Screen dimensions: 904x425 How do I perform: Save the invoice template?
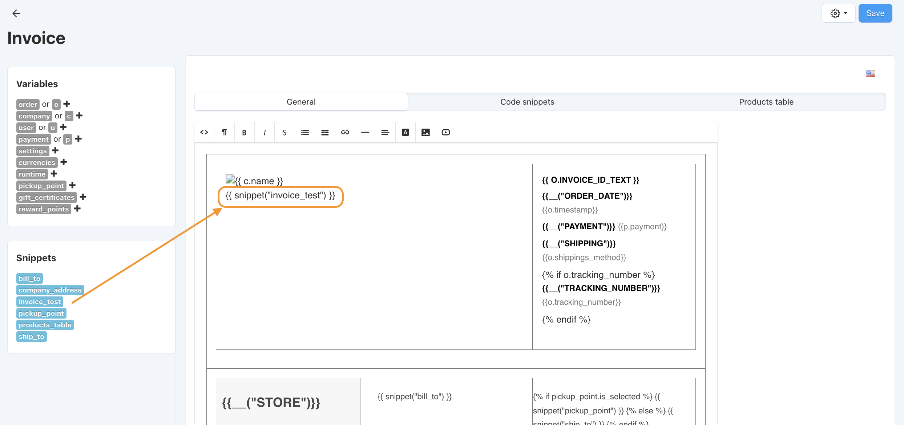pos(875,13)
